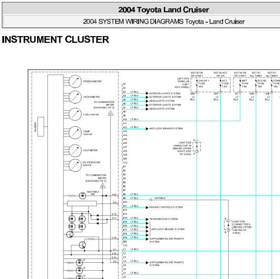Click the triangle A connector marker
The height and width of the screenshot is (279, 280).
[111, 113]
